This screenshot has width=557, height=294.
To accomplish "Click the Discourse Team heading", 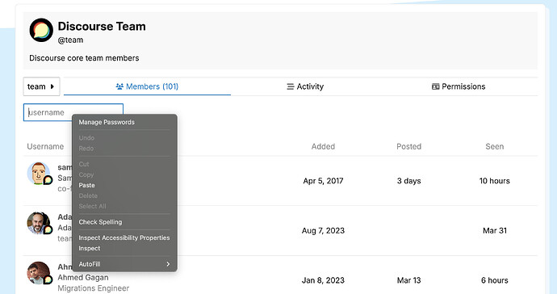I will click(102, 27).
